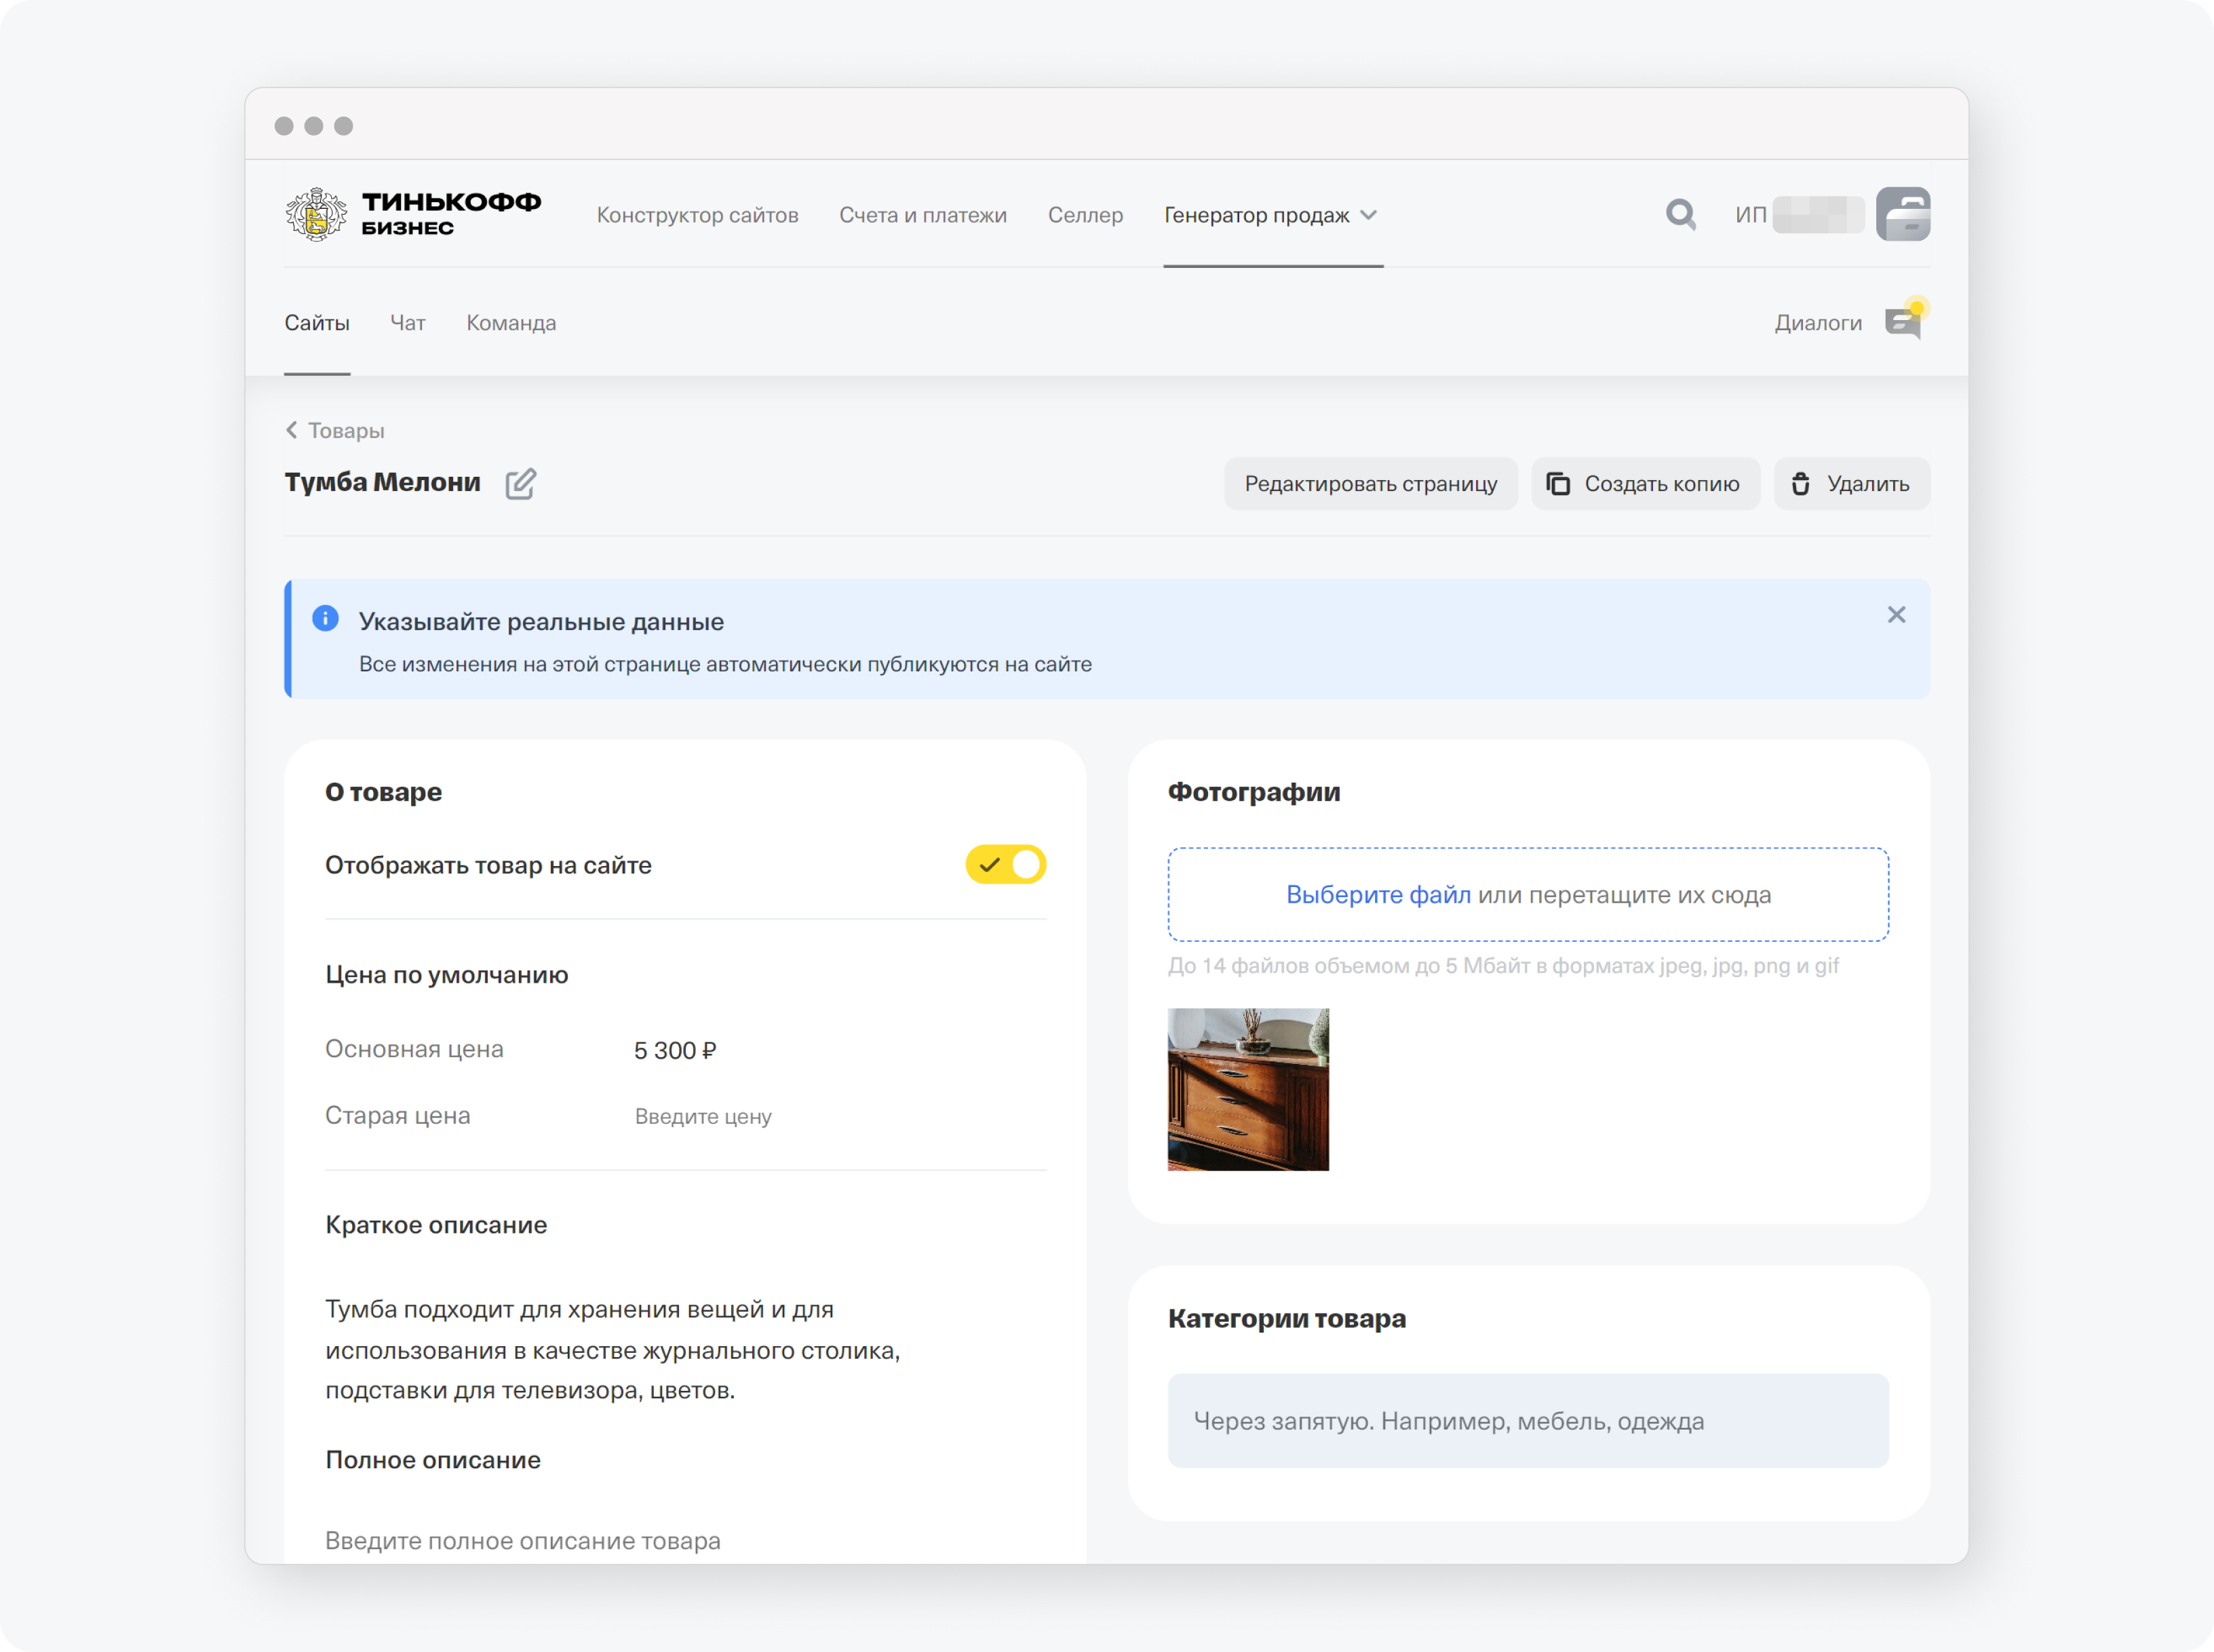Click the О товаре section heading

pos(383,792)
